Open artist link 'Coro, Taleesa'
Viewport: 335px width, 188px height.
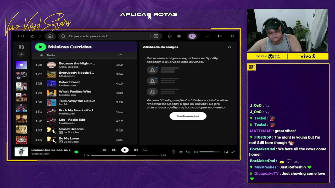pos(69,67)
